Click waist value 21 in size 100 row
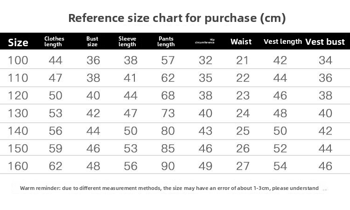Image resolution: width=350 pixels, height=210 pixels. point(243,60)
